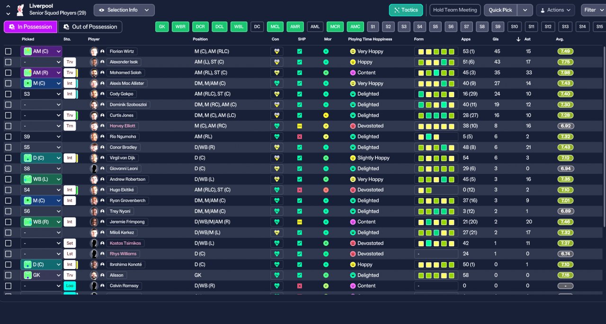Select the S10 substitute slot pill
The width and height of the screenshot is (606, 324).
coord(515,27)
